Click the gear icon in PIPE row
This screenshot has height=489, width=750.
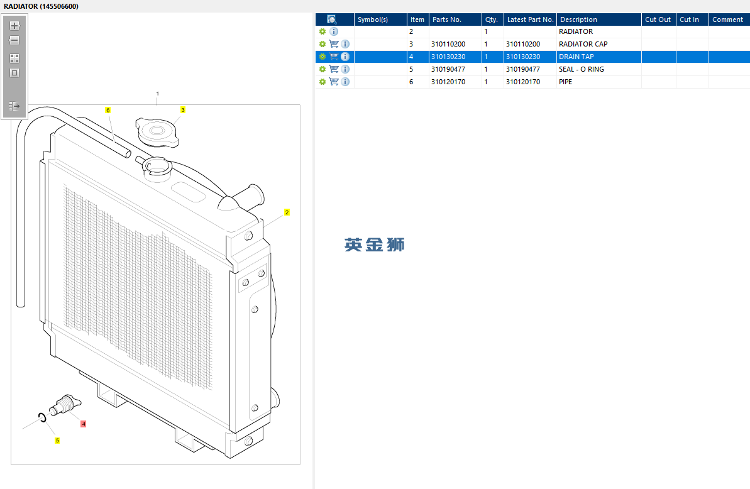323,82
